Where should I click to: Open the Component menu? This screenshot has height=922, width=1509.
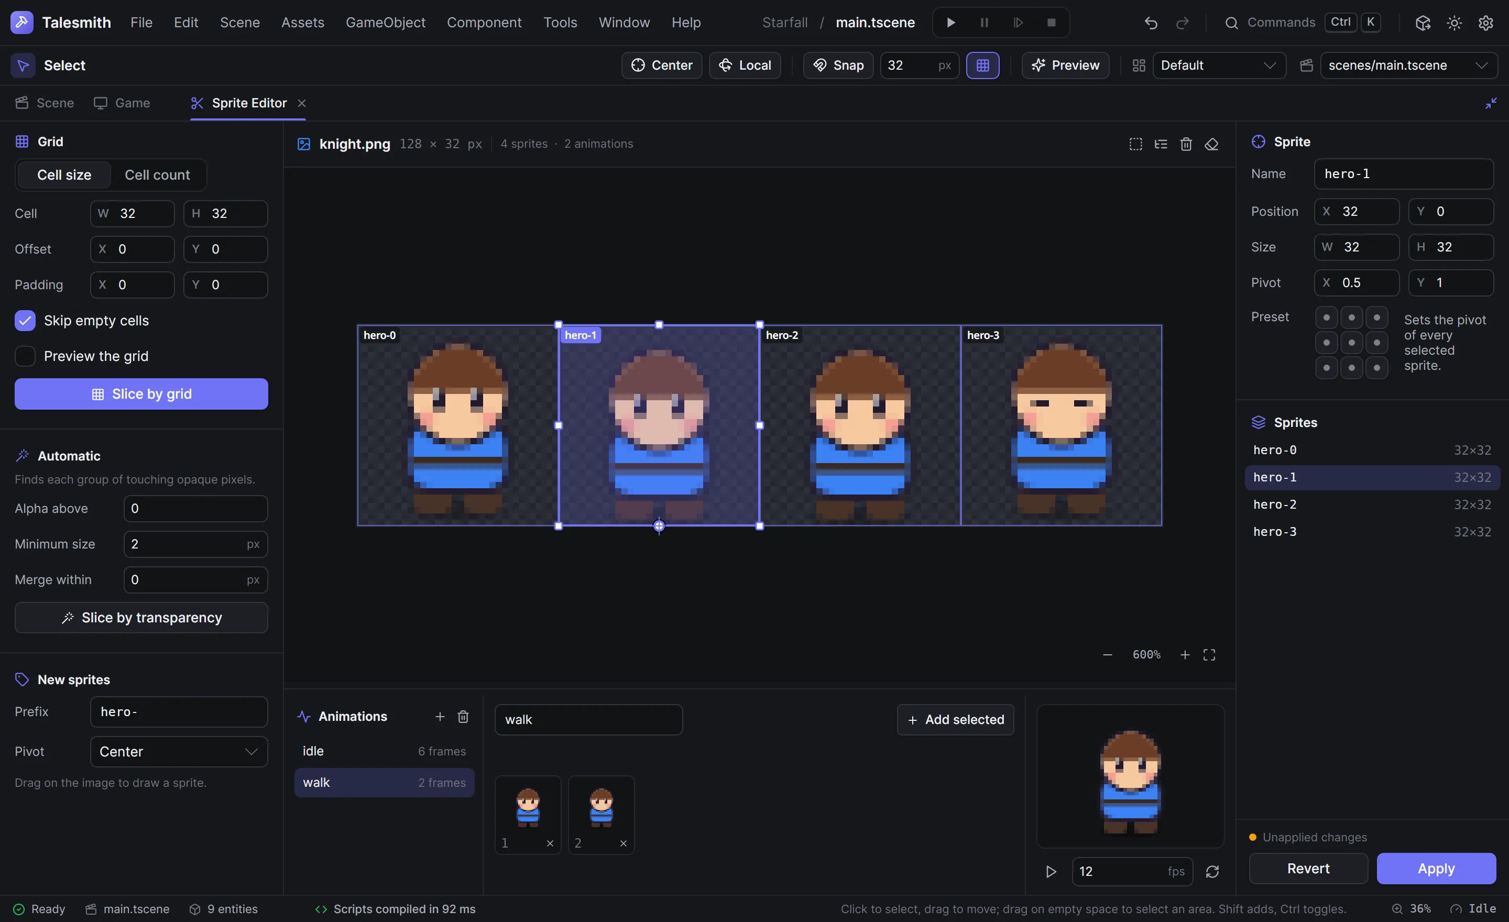(x=484, y=23)
